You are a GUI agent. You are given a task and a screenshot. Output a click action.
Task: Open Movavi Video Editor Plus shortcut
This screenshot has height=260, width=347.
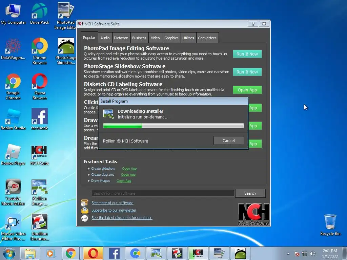pos(13,227)
